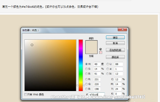160x102 pixels.
Task: Select the H hue radio button
Action: tap(86, 64)
